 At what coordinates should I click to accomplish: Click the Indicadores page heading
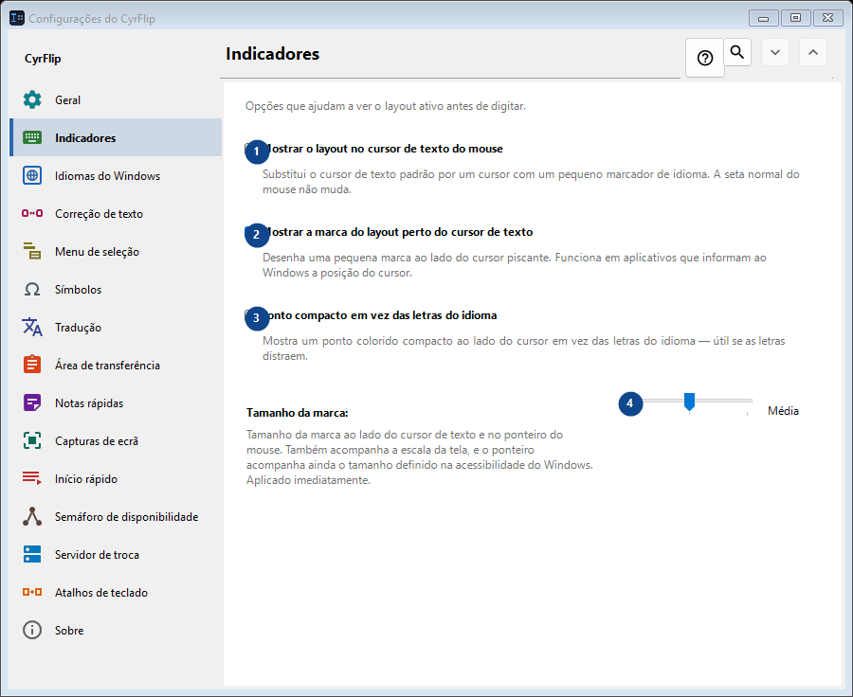click(x=273, y=54)
